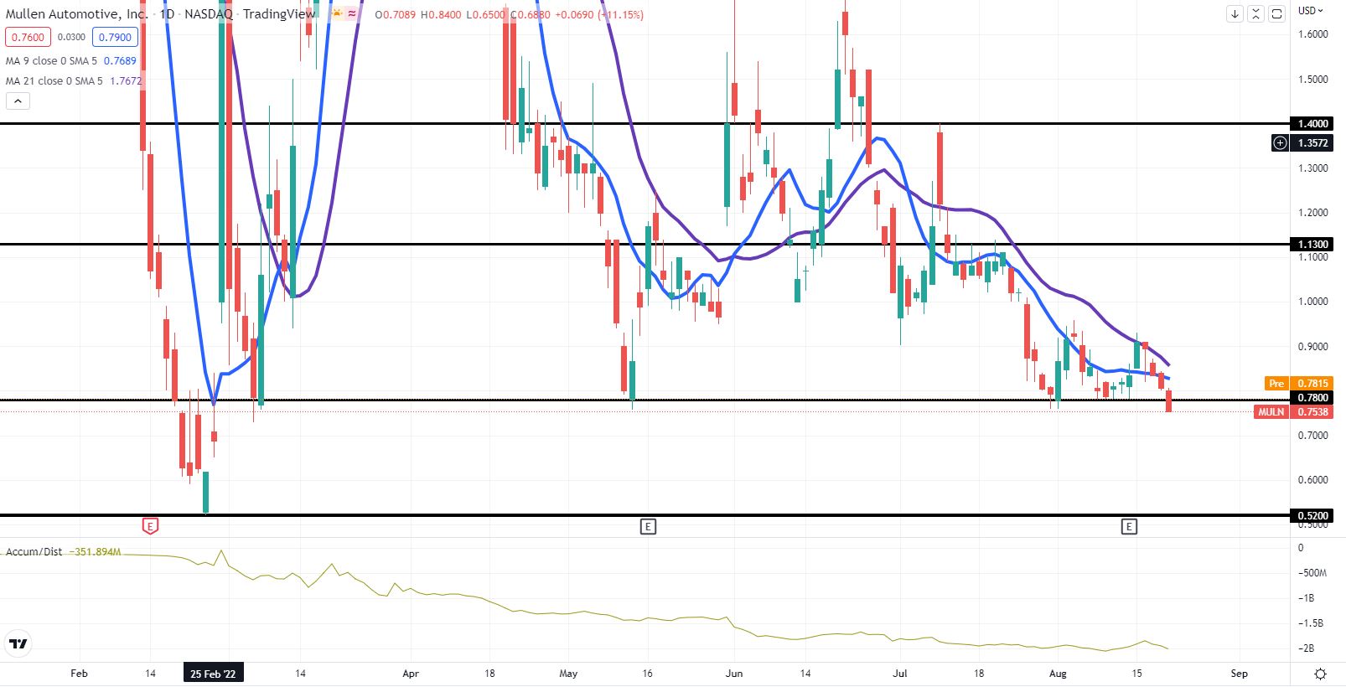
Task: Click the pre-market sun icon beside the title
Action: coord(337,14)
